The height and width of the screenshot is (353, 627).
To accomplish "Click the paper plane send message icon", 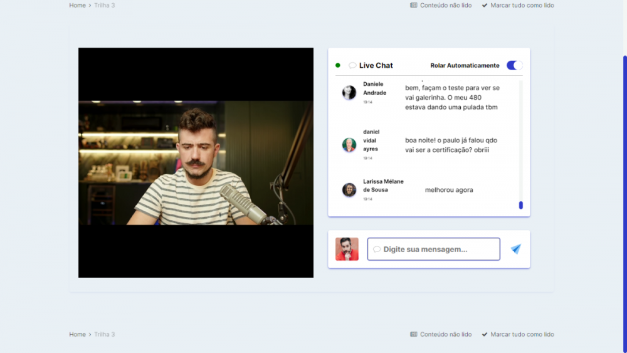I will (x=515, y=249).
